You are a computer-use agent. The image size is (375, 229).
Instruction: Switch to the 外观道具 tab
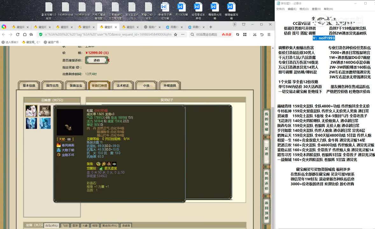[x=170, y=86]
